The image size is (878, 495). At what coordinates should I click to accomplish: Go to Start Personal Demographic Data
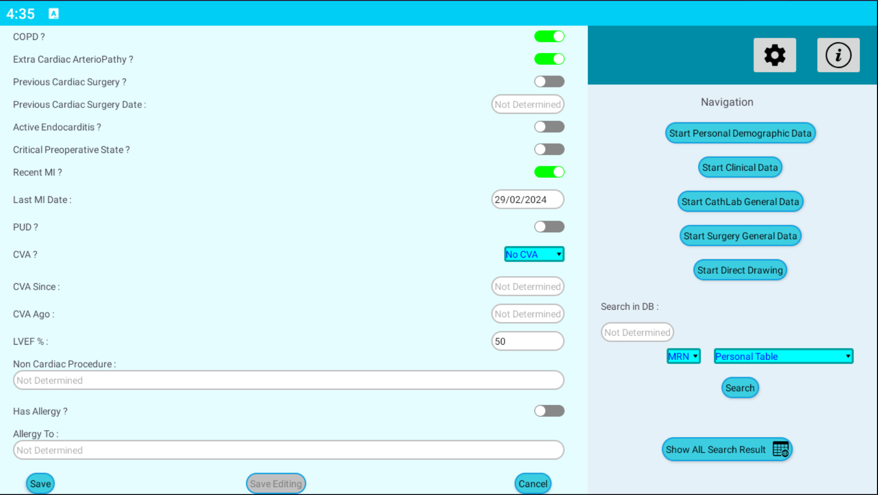[x=740, y=133]
